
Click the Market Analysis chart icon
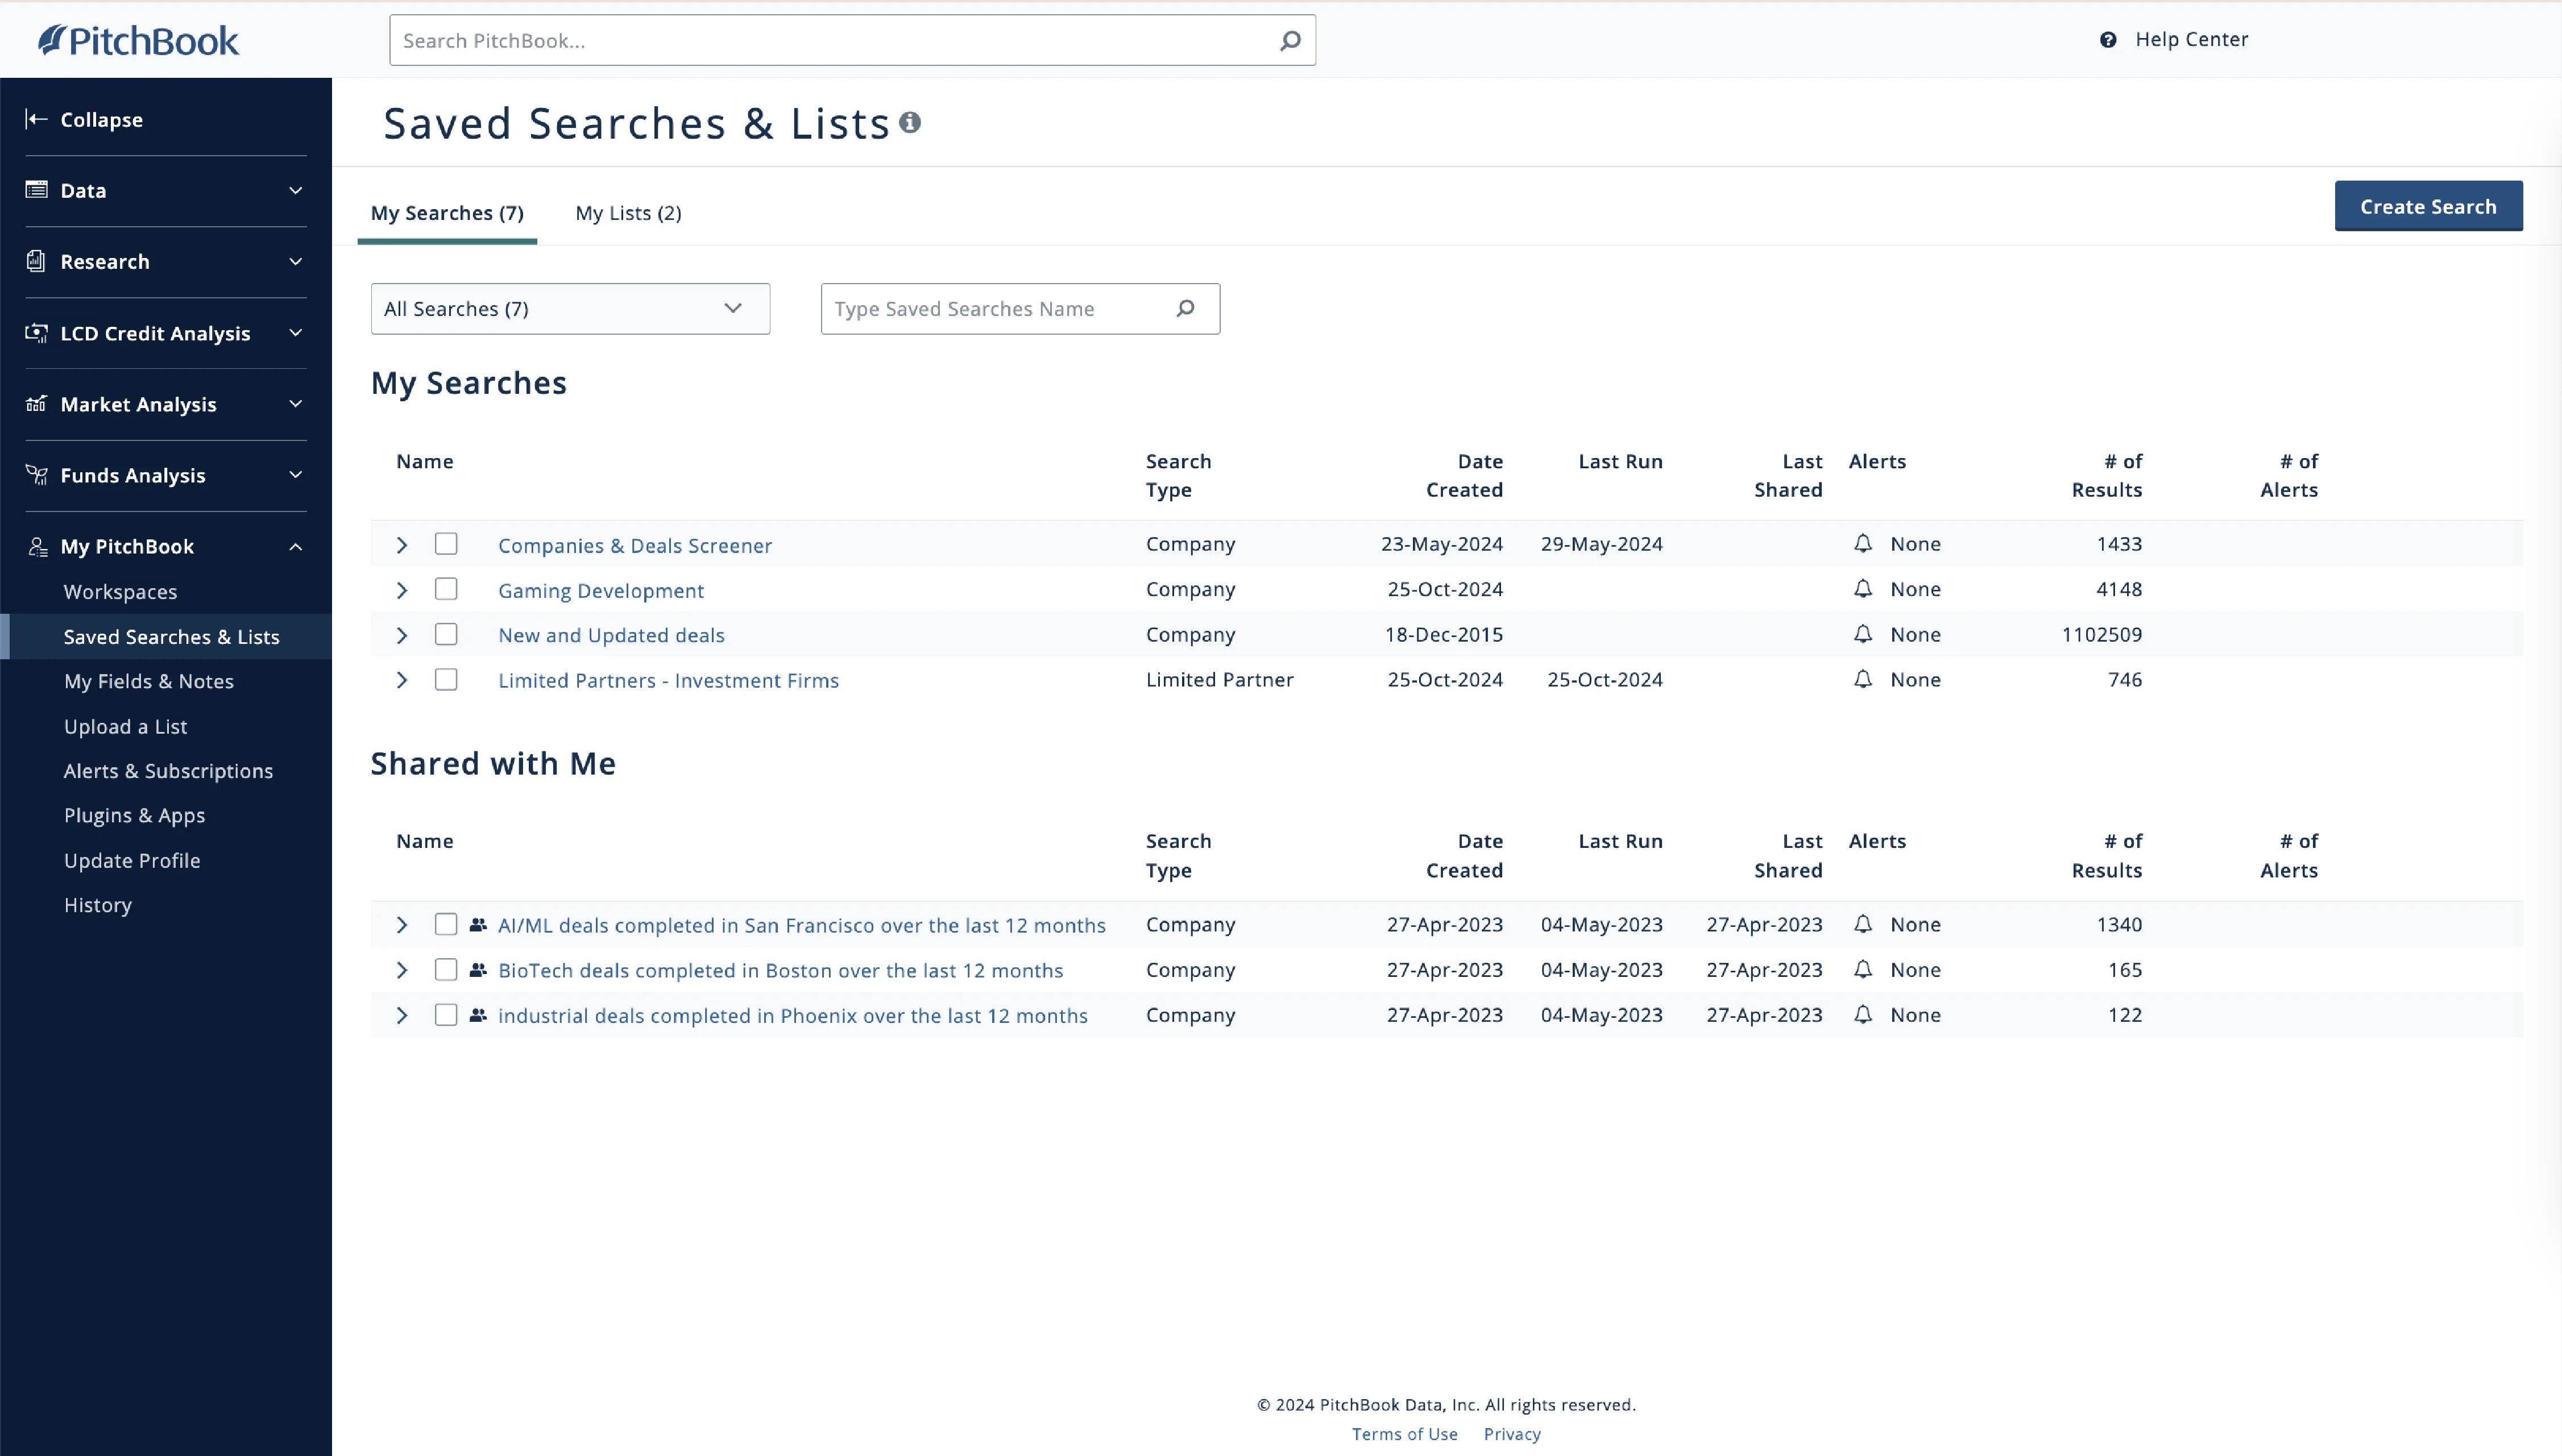(36, 404)
